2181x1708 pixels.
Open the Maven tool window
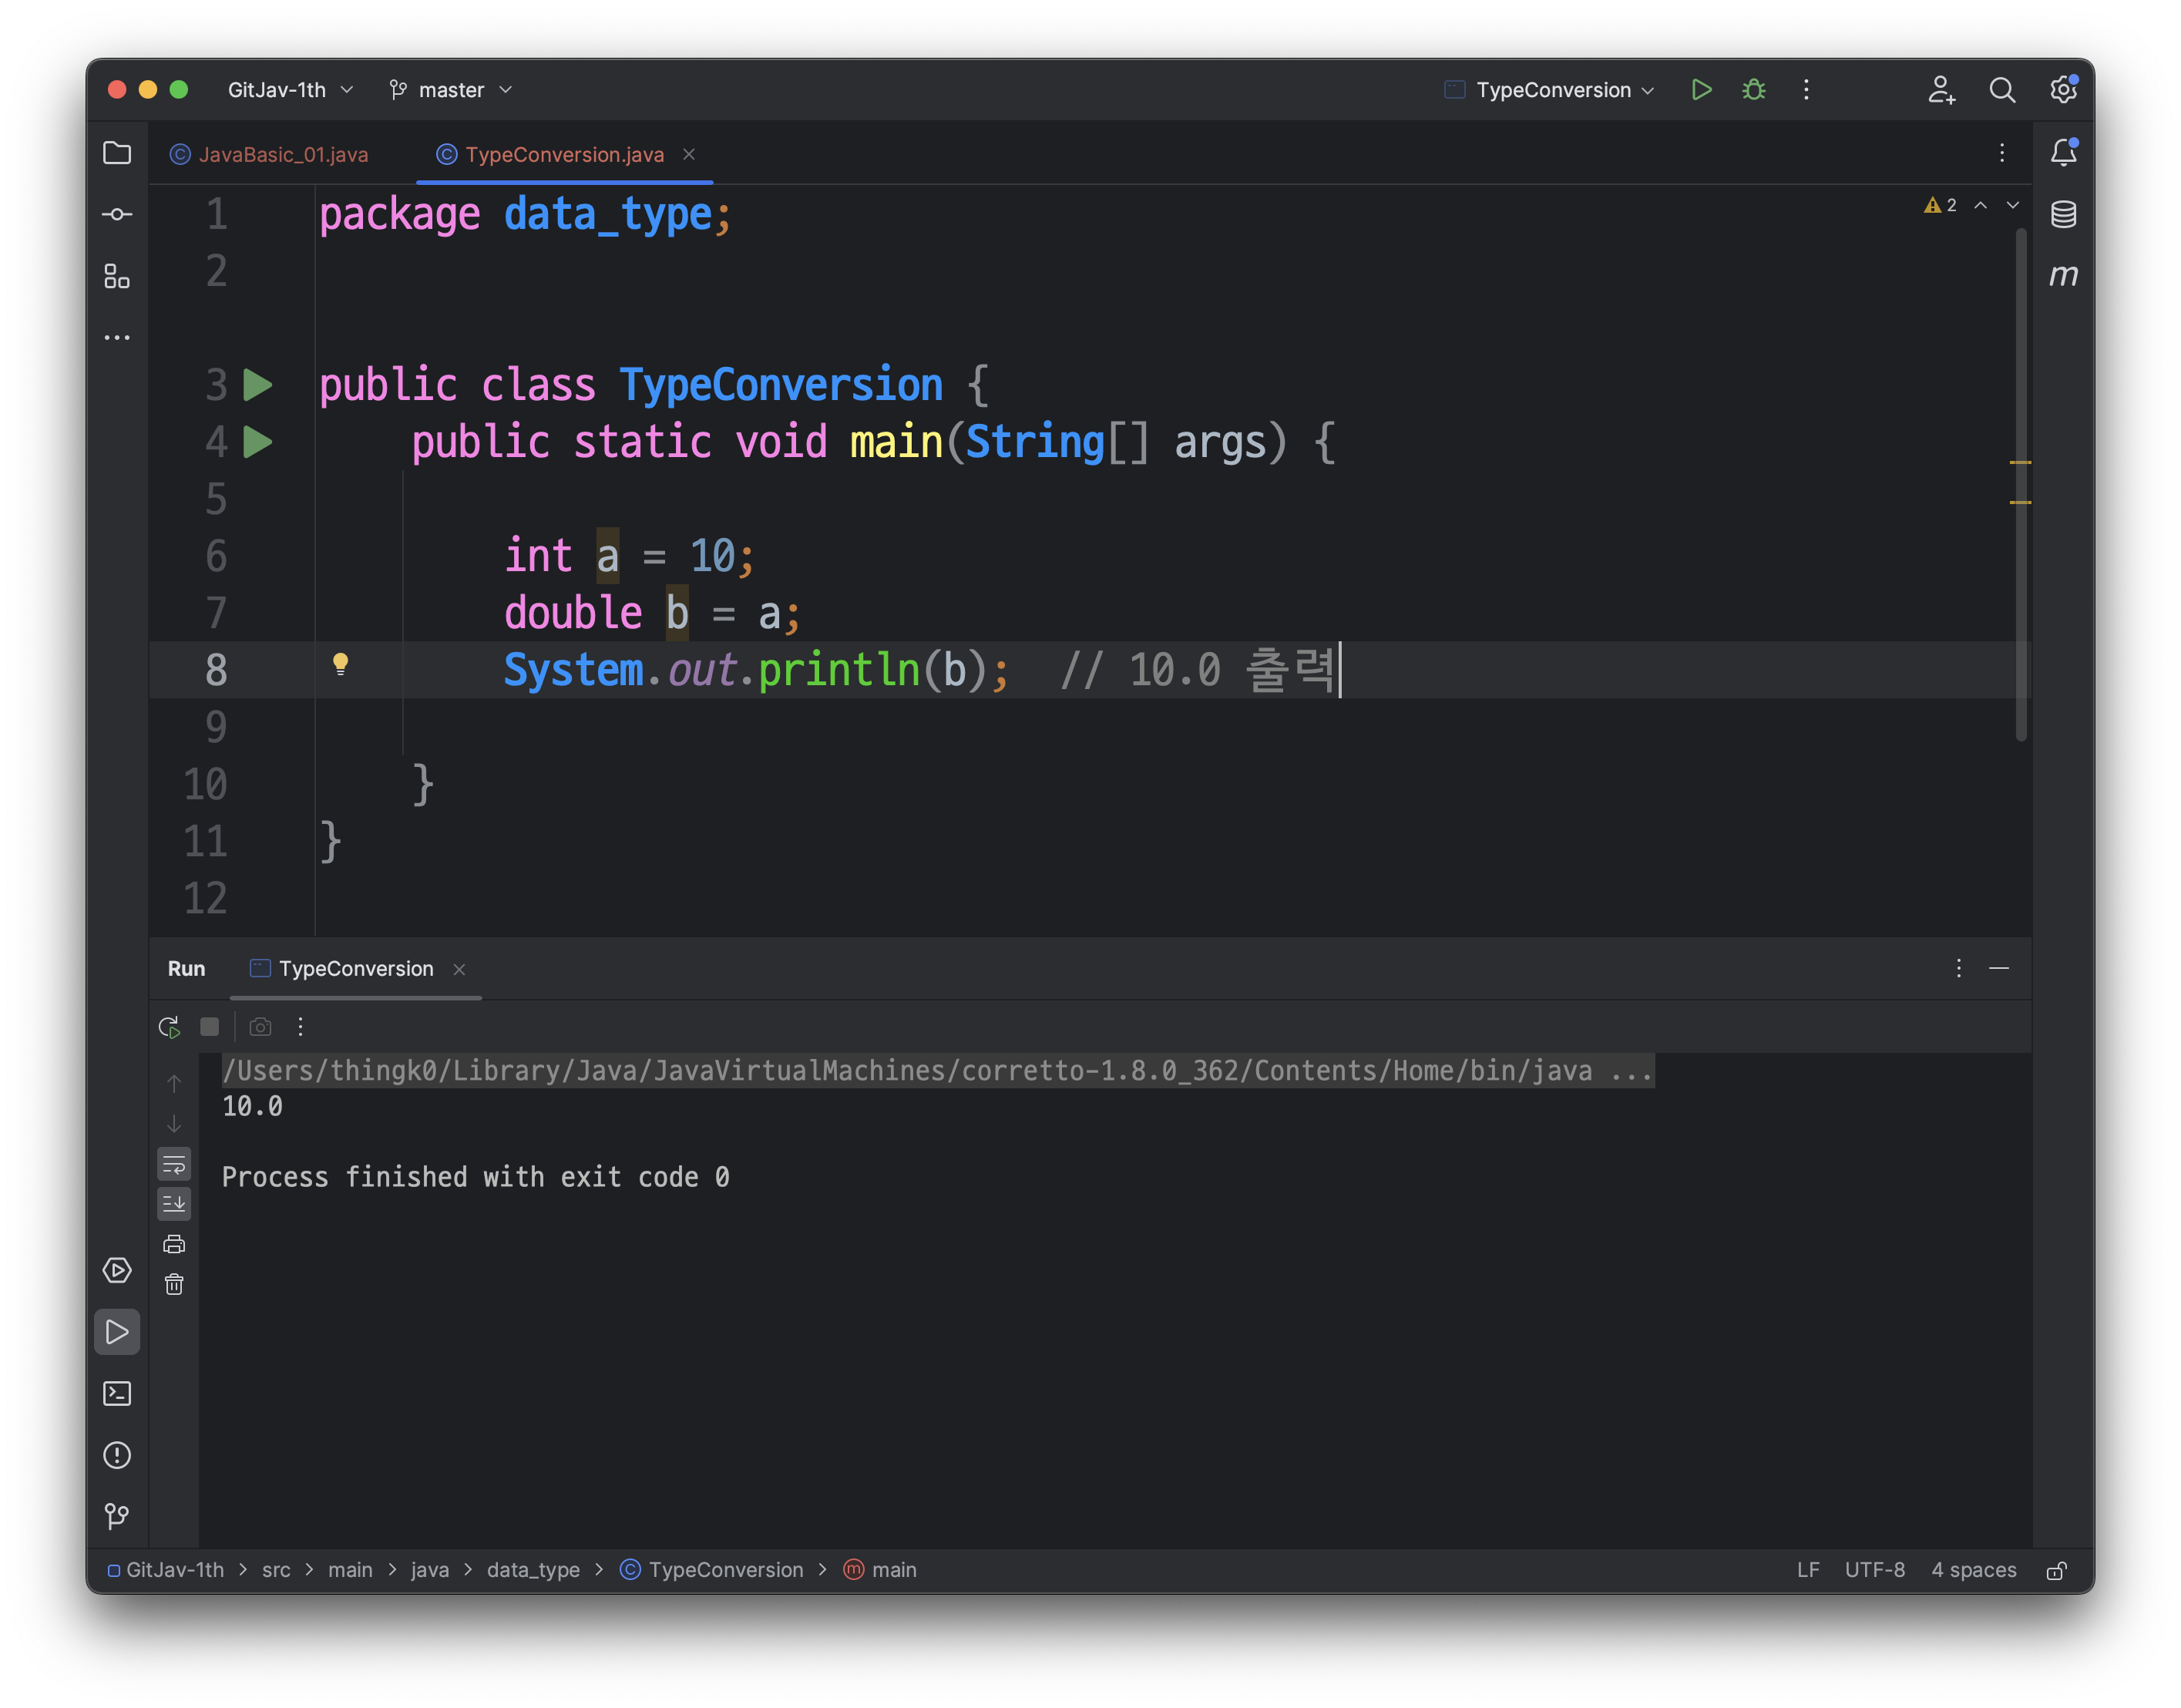pyautogui.click(x=2063, y=275)
